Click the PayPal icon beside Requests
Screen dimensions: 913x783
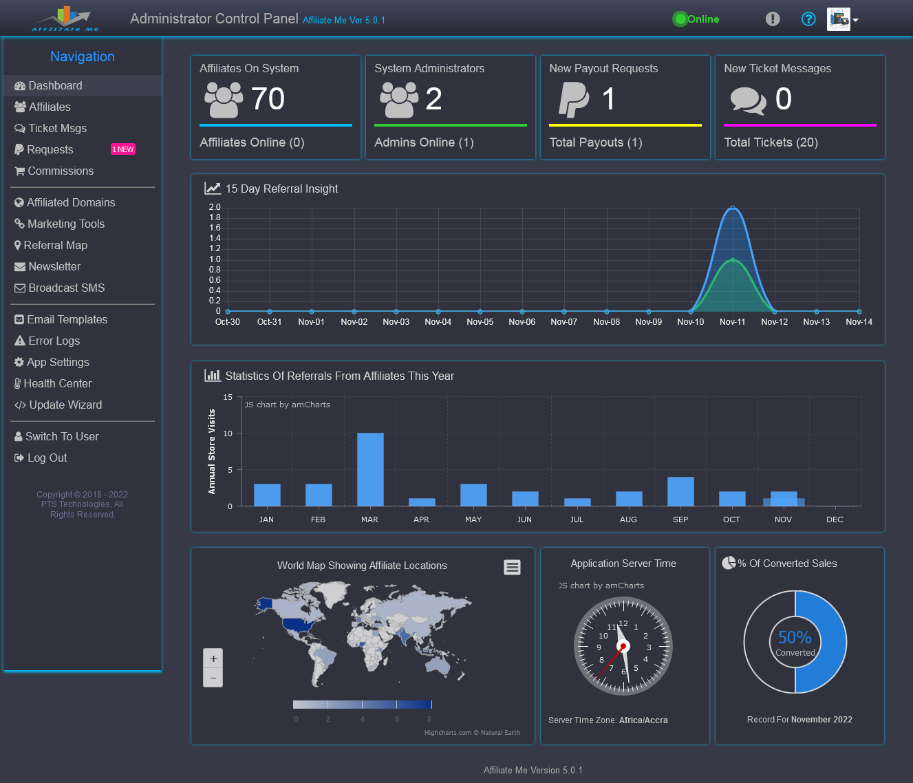pos(19,150)
